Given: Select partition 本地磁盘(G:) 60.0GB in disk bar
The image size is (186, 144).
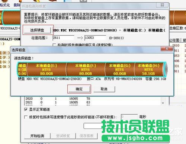Looking at the screenshot, I should [120, 69].
